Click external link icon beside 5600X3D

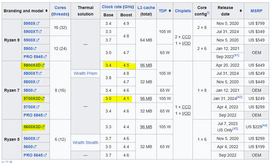point(43,127)
